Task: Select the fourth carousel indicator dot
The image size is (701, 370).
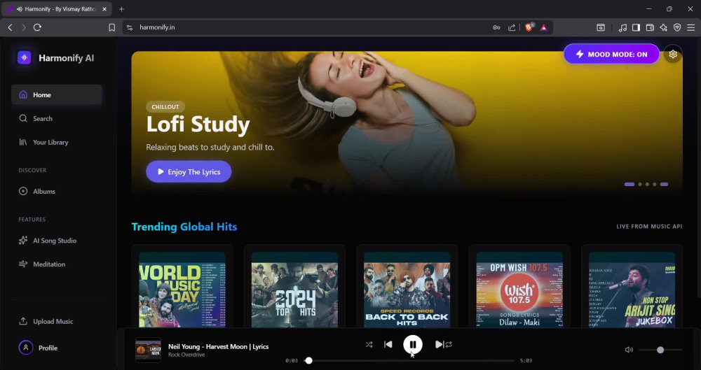Action: 655,184
